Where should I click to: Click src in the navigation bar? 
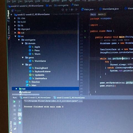coord(49,6)
